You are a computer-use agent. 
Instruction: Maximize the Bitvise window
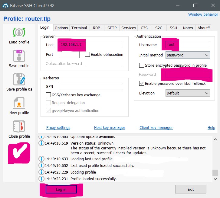pos(195,6)
